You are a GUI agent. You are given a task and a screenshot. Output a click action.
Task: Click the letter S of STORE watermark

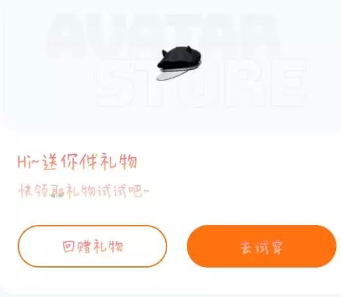112,84
